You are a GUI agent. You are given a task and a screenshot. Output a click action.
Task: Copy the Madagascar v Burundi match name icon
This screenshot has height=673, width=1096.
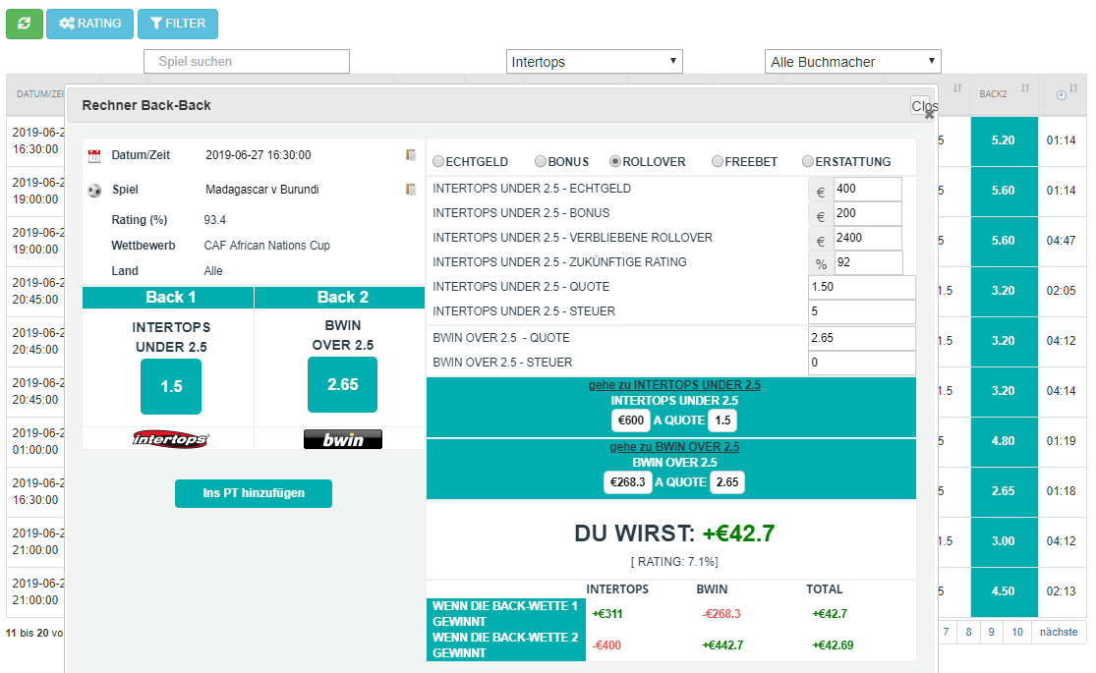coord(411,190)
